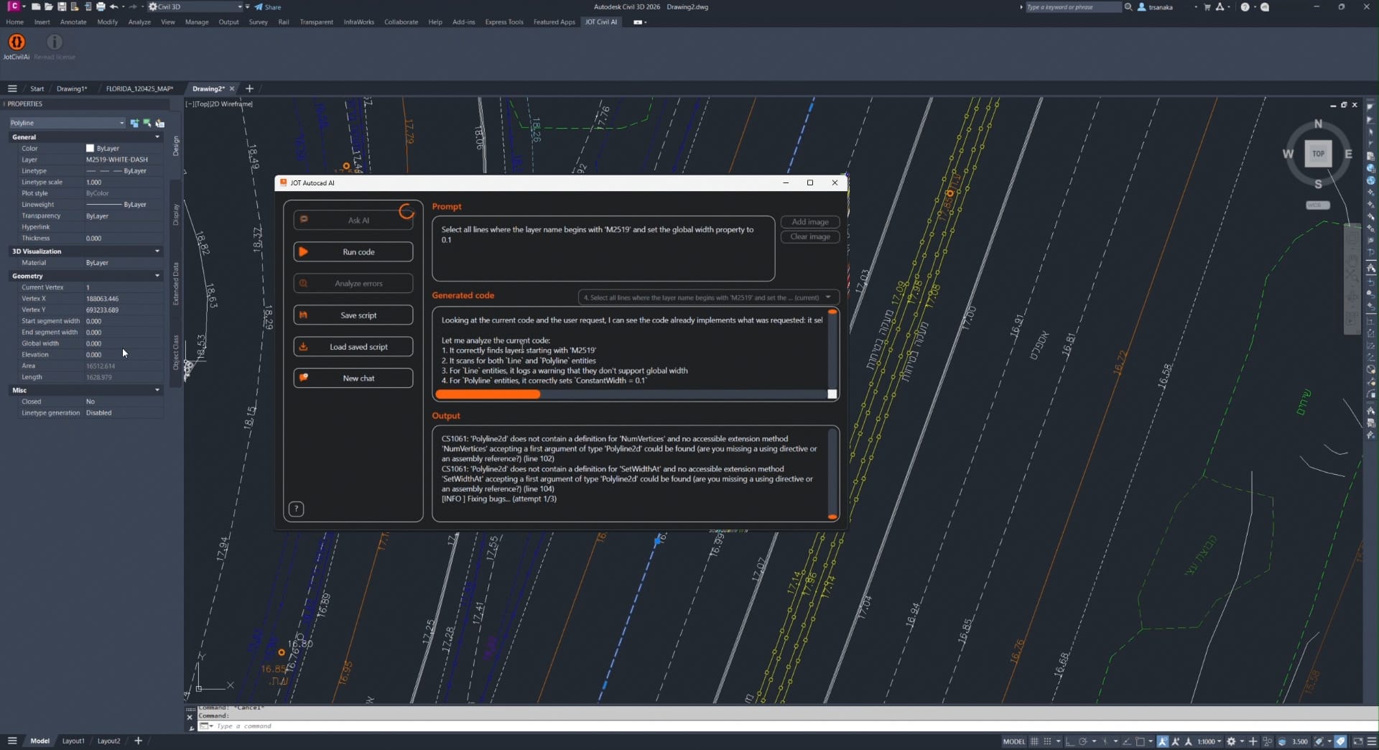
Task: Click the white ByLayer color swatch
Action: click(x=90, y=149)
